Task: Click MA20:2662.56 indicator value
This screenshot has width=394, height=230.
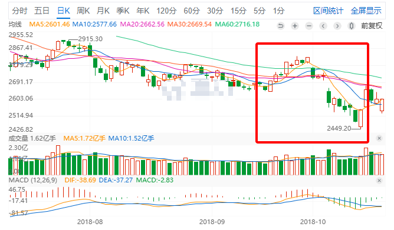Action: coord(142,24)
